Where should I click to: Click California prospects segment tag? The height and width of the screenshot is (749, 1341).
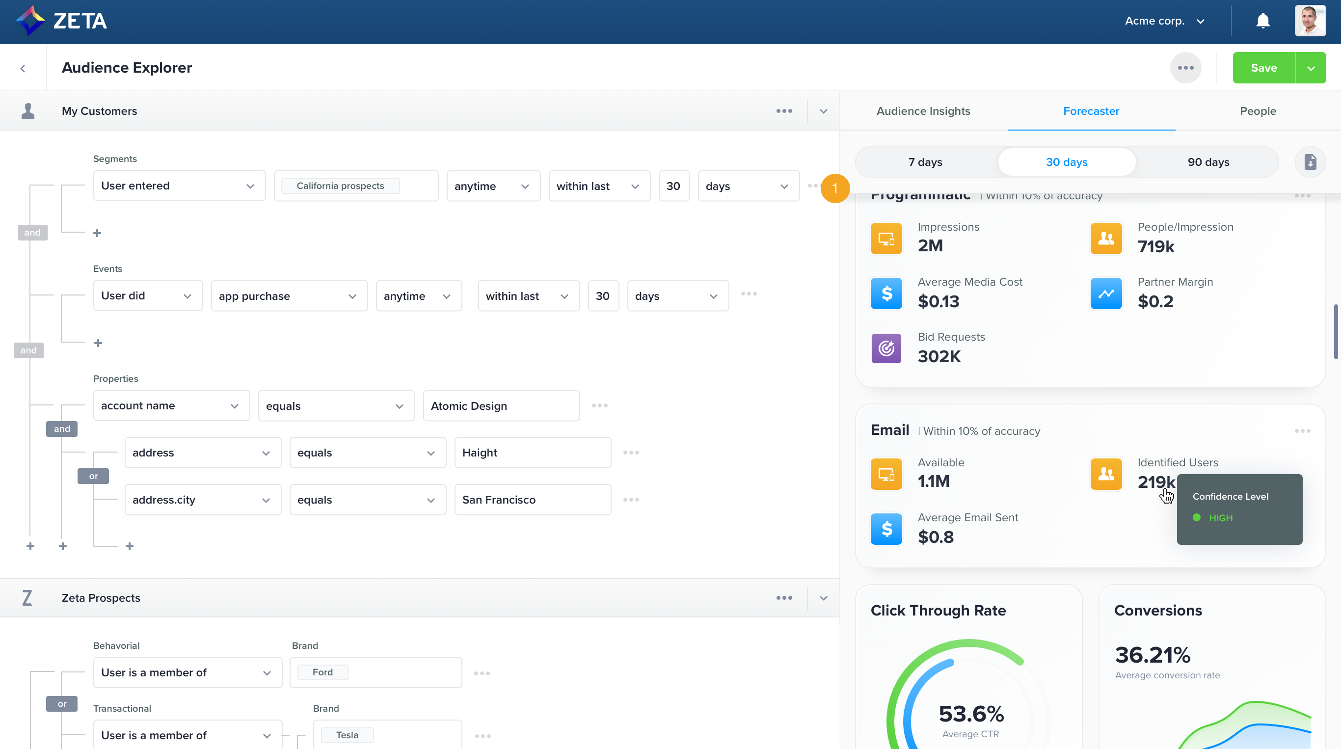(x=340, y=186)
